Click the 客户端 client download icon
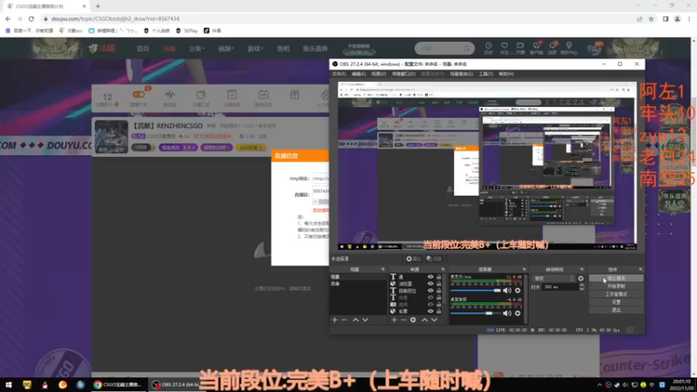This screenshot has width=697, height=392. coord(537,48)
